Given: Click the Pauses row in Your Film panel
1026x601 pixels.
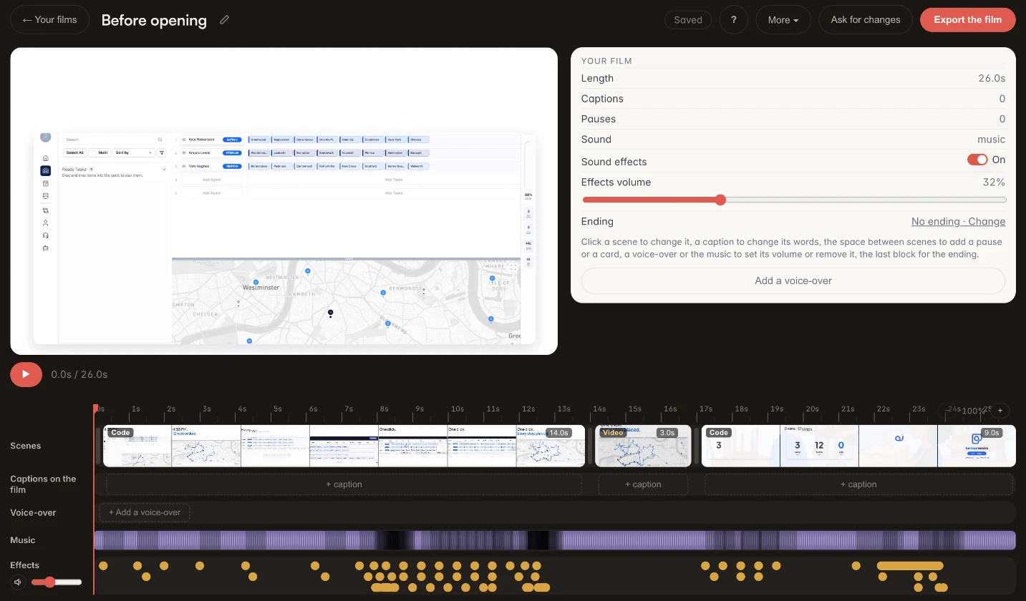Looking at the screenshot, I should 793,119.
